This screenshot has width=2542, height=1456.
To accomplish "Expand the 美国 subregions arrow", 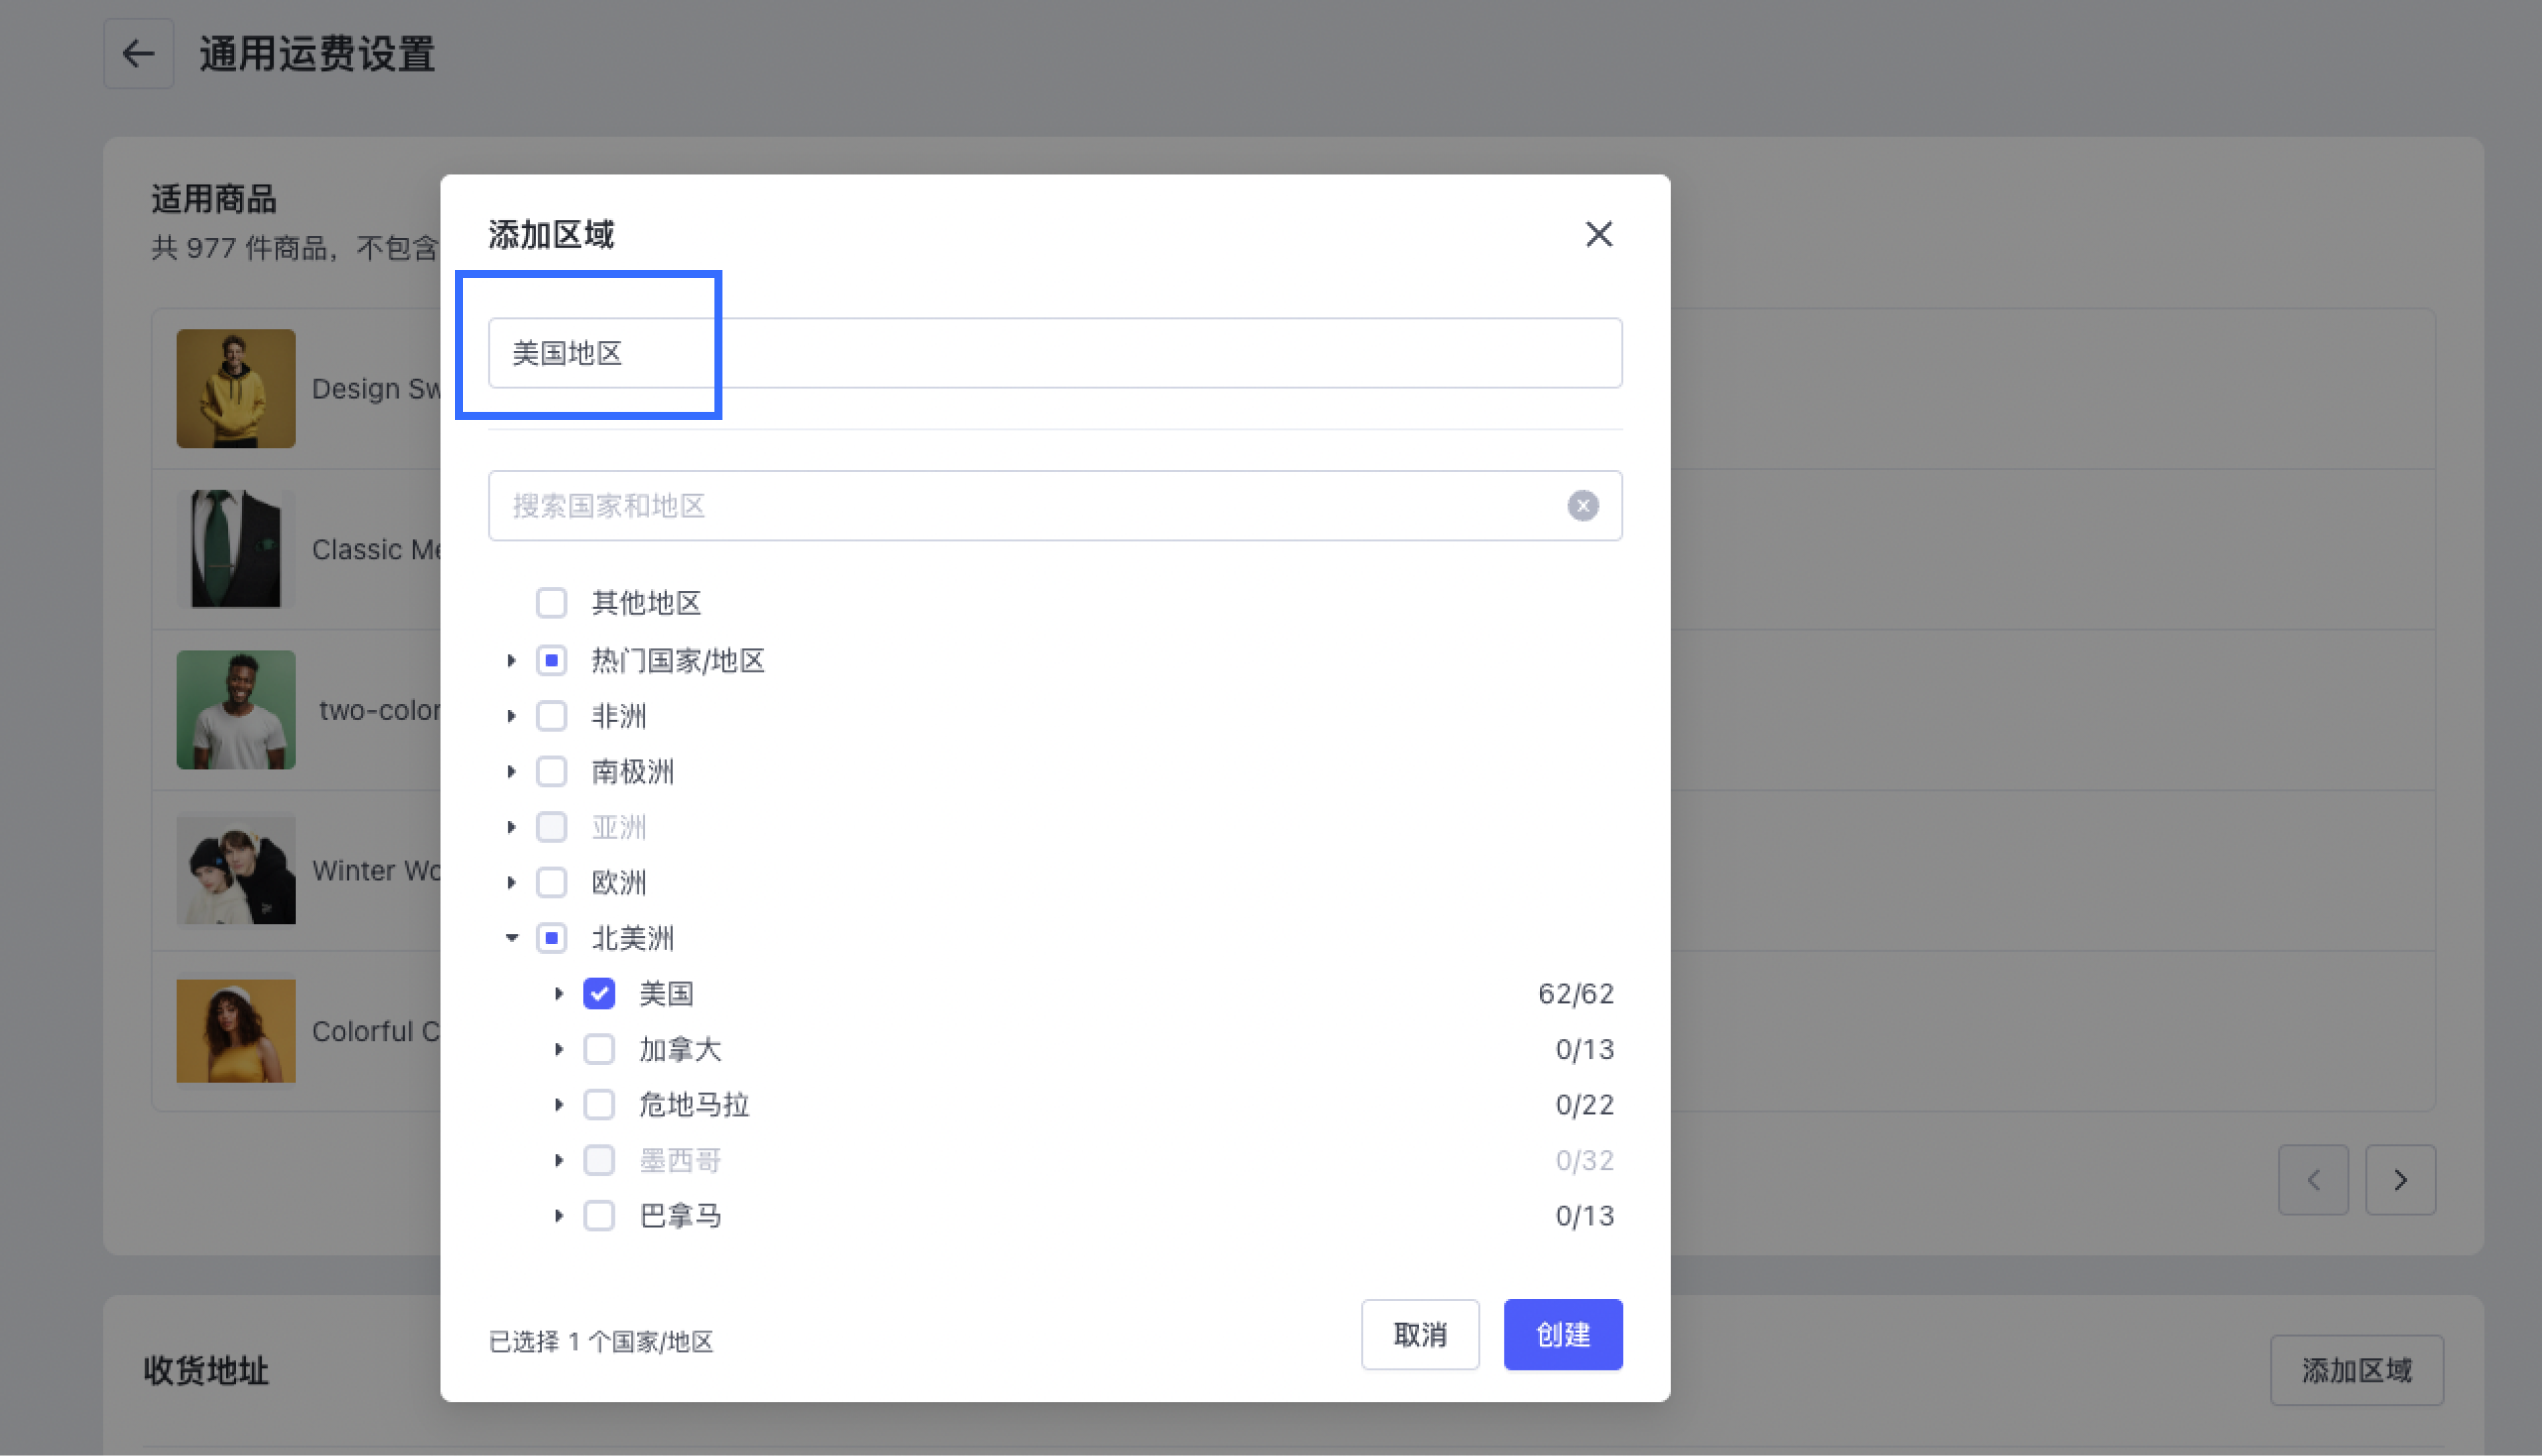I will (559, 994).
